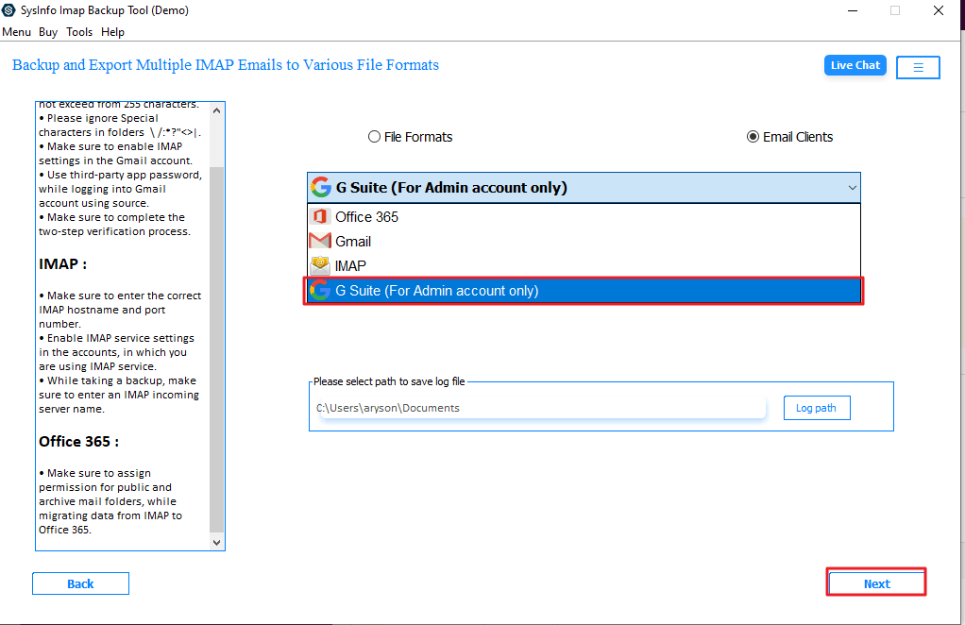965x625 pixels.
Task: Open the Tools menu
Action: point(79,32)
